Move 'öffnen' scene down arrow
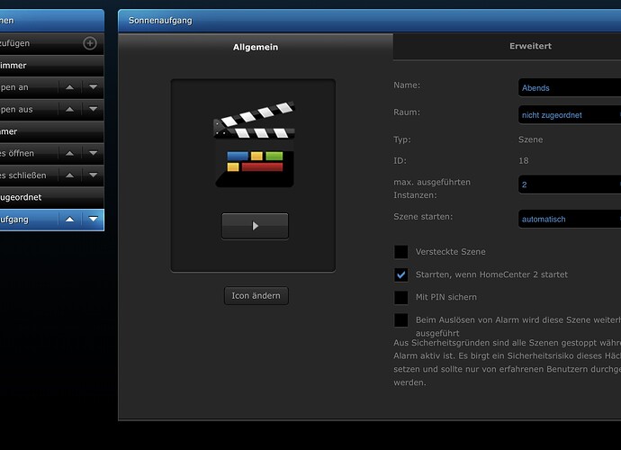The image size is (621, 450). 93,153
